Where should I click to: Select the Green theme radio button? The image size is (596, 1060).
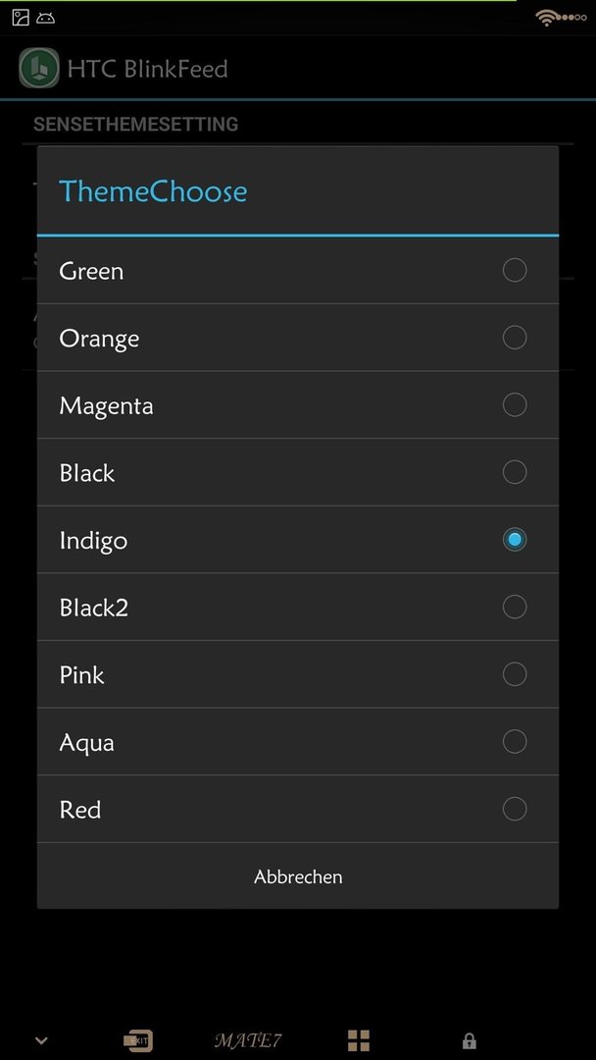click(515, 271)
